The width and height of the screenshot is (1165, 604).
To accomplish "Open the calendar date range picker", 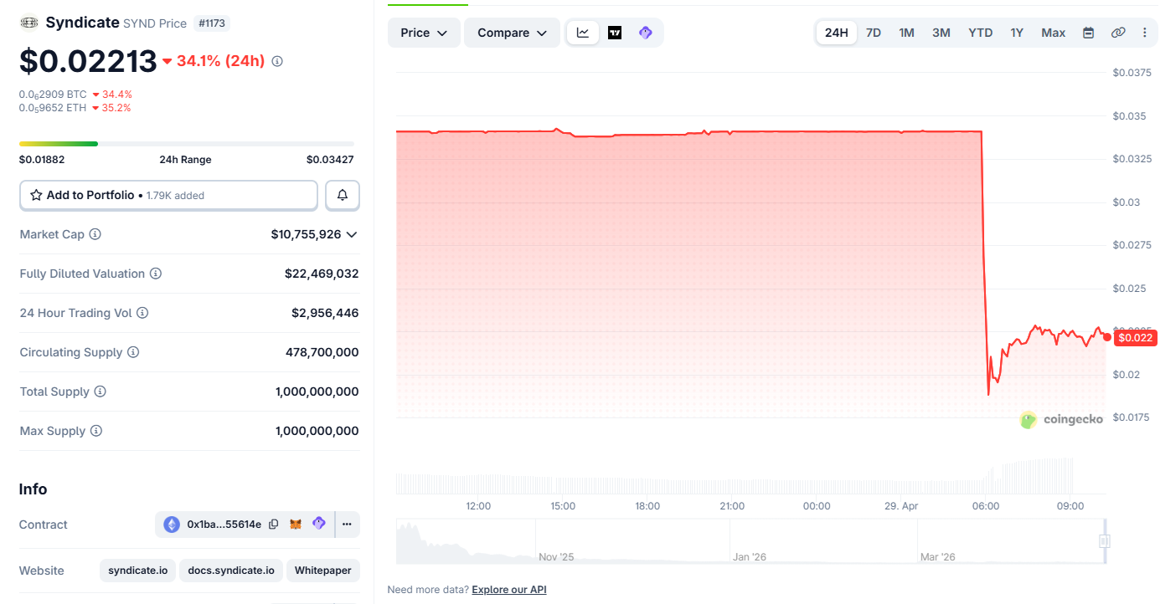I will pos(1088,33).
